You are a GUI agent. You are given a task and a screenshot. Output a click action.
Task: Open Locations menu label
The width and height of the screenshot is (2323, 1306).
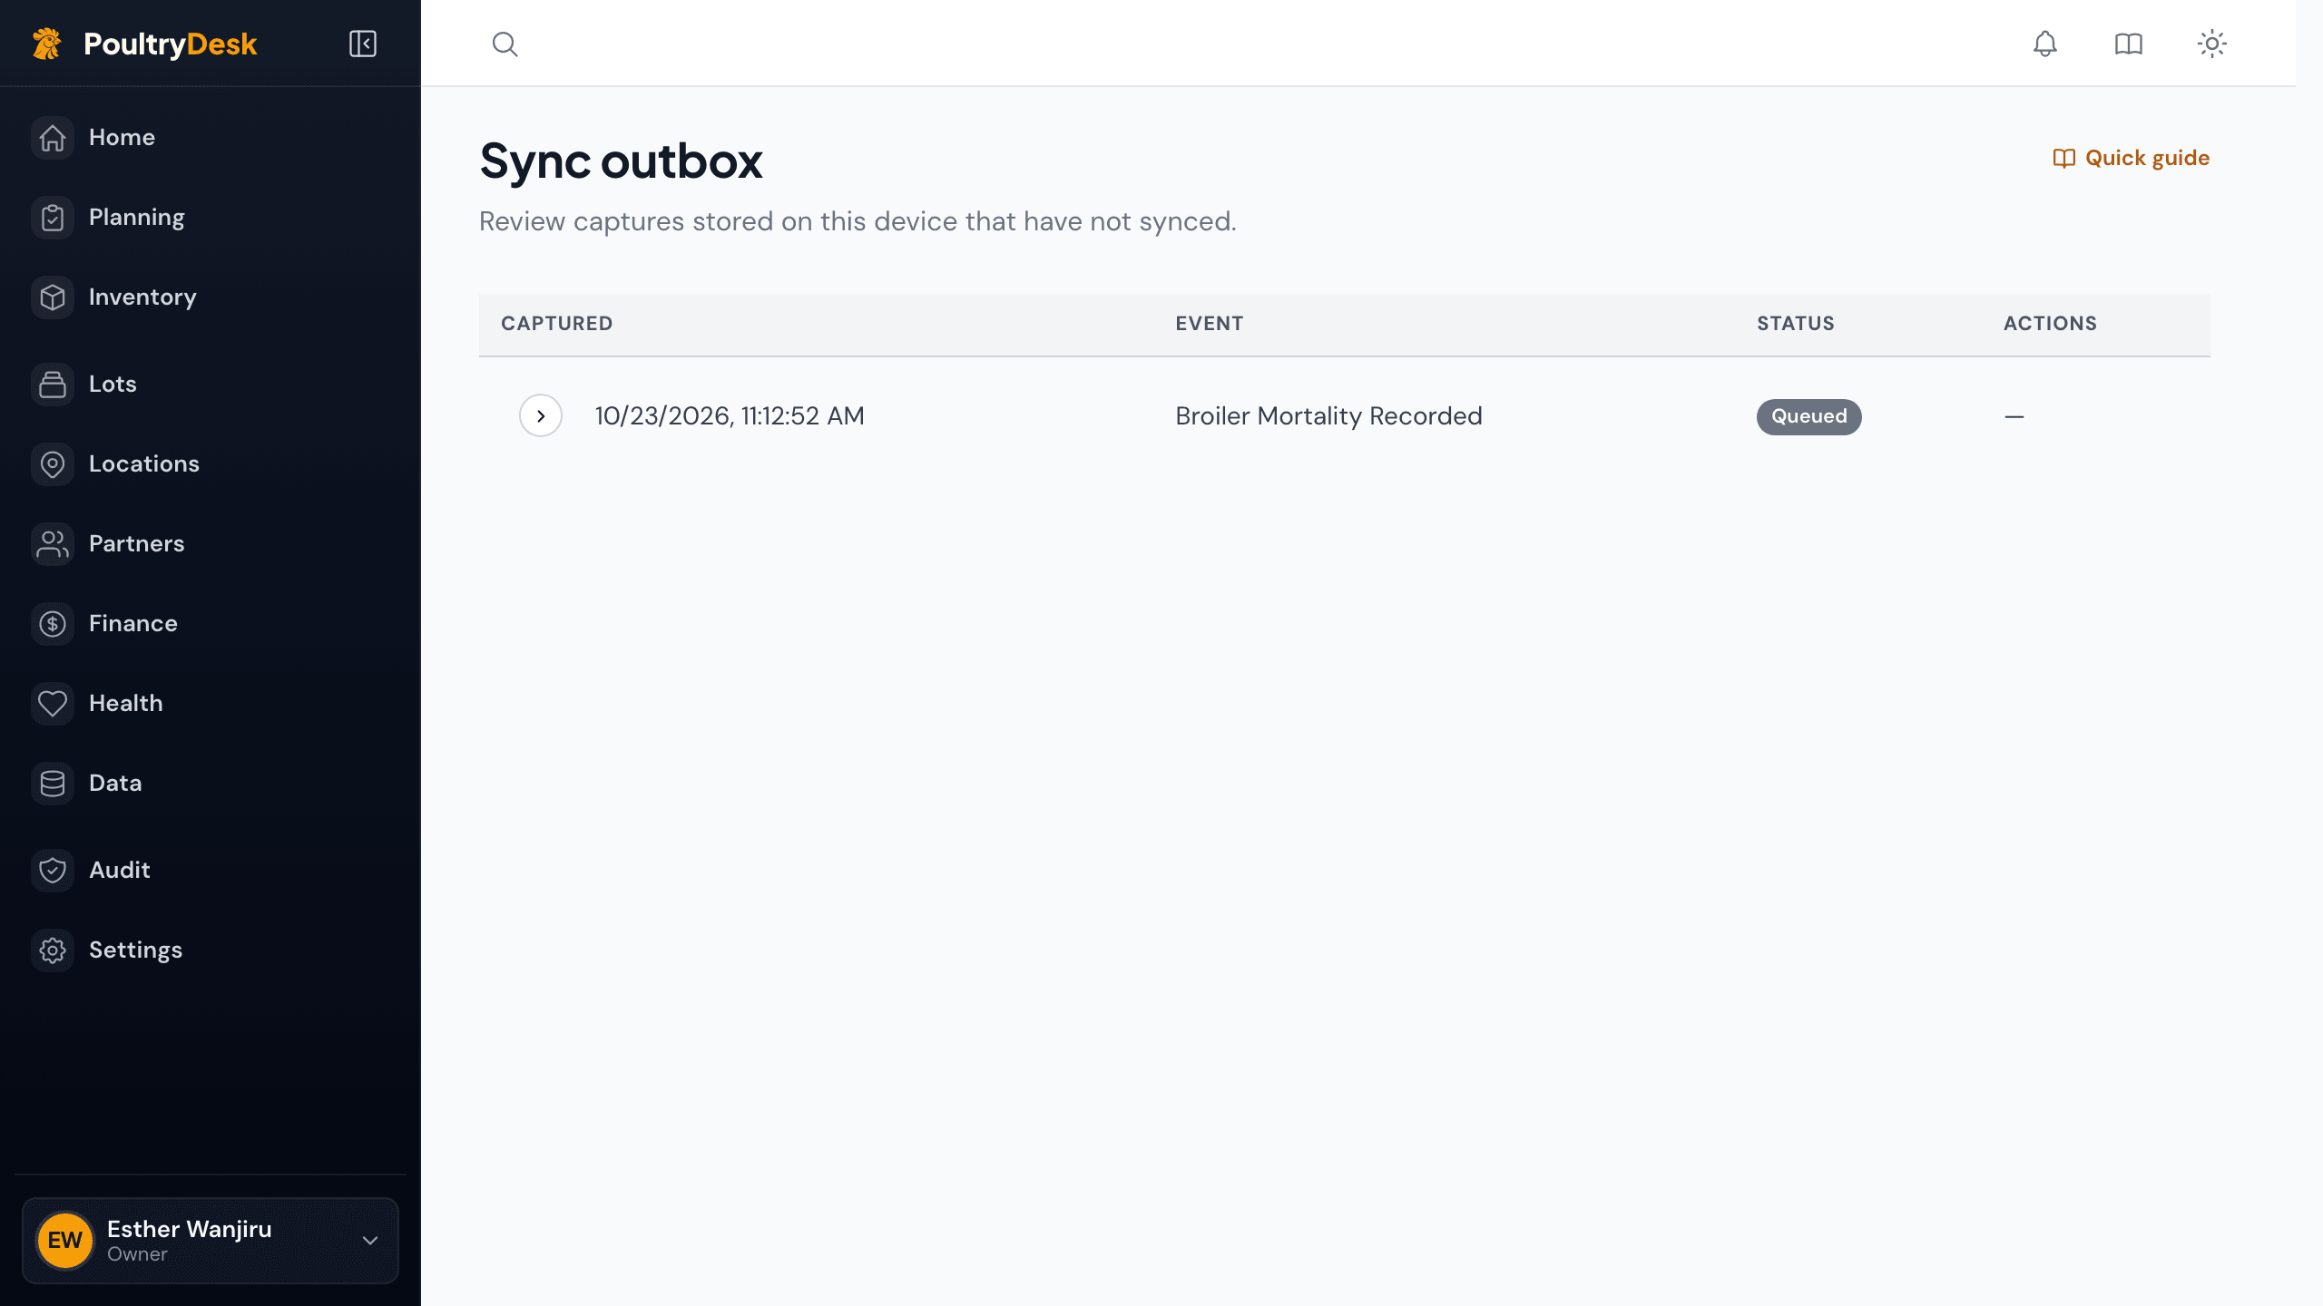(144, 464)
